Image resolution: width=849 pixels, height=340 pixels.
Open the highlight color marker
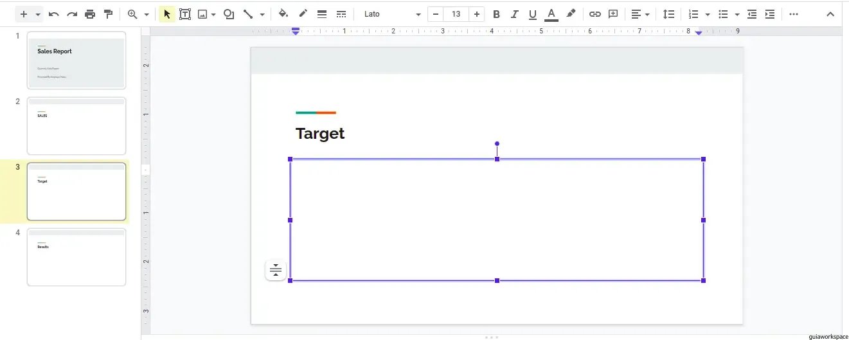pyautogui.click(x=571, y=14)
